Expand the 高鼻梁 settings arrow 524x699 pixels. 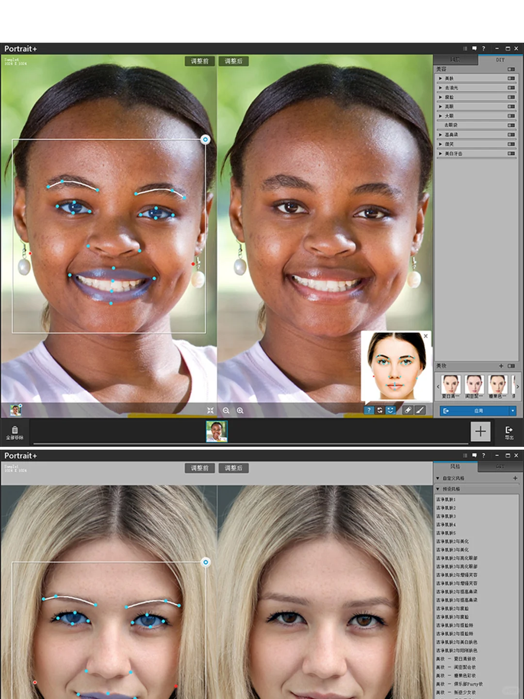(x=441, y=134)
